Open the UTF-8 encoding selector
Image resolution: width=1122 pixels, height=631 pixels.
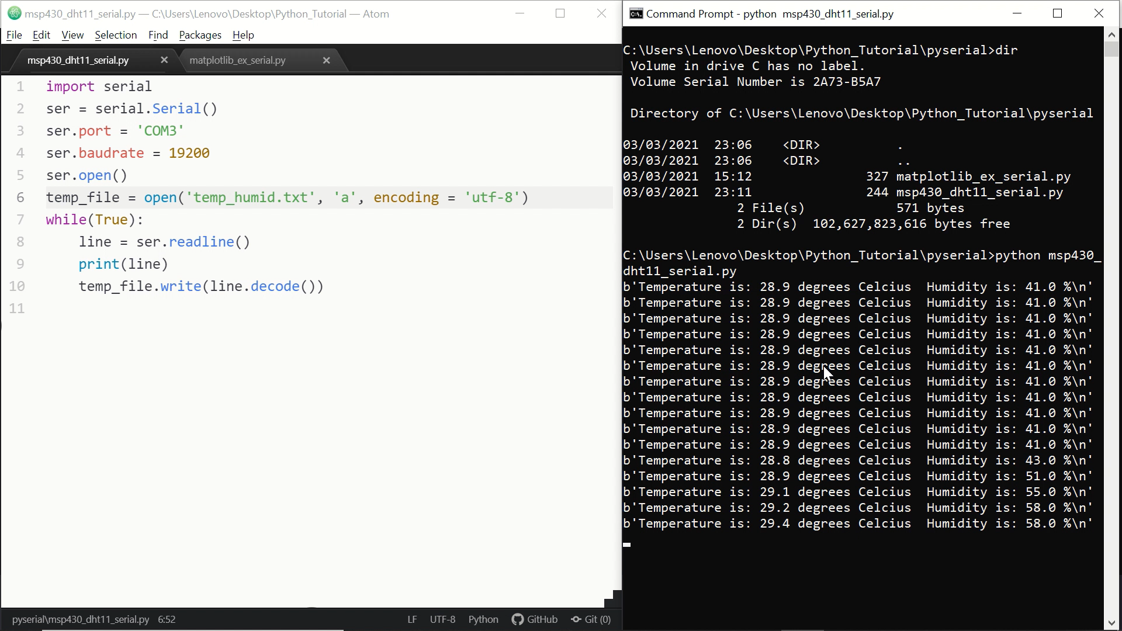click(442, 619)
